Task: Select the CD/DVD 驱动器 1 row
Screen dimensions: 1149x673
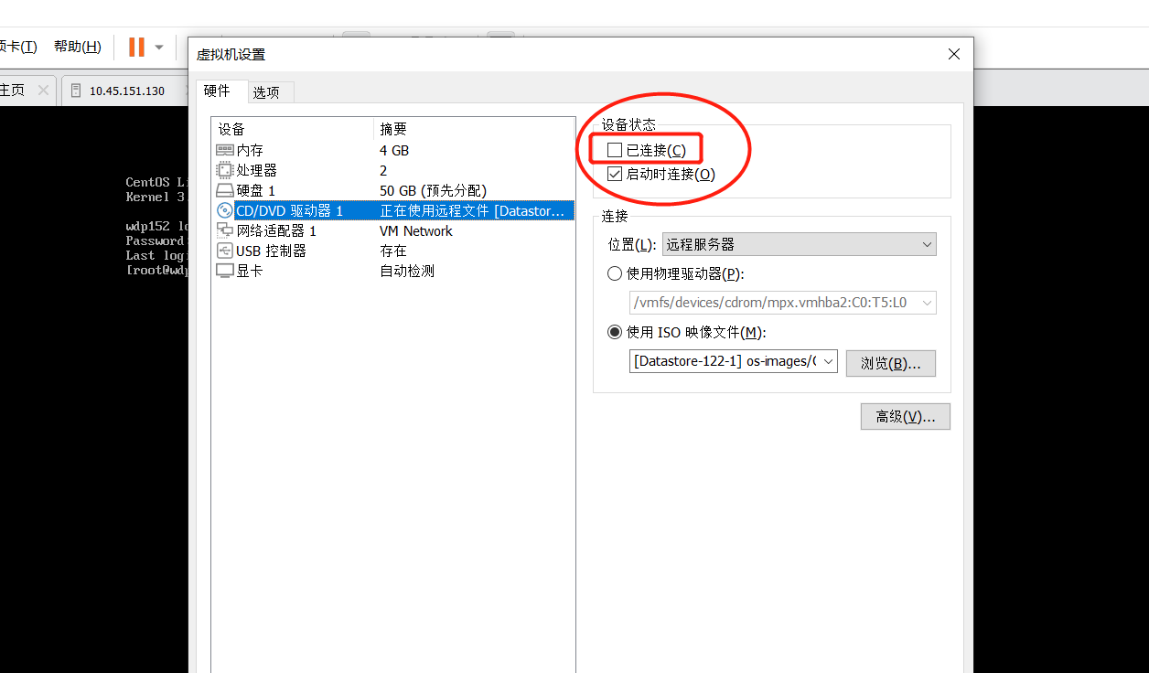Action: [x=393, y=210]
